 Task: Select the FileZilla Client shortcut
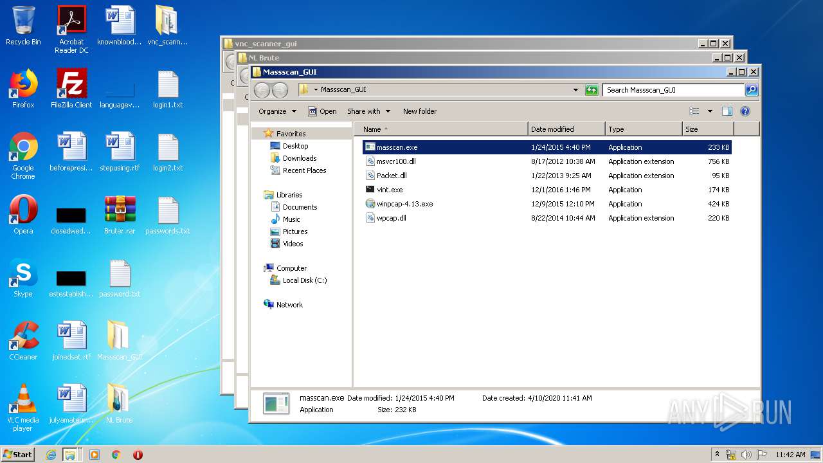point(71,89)
